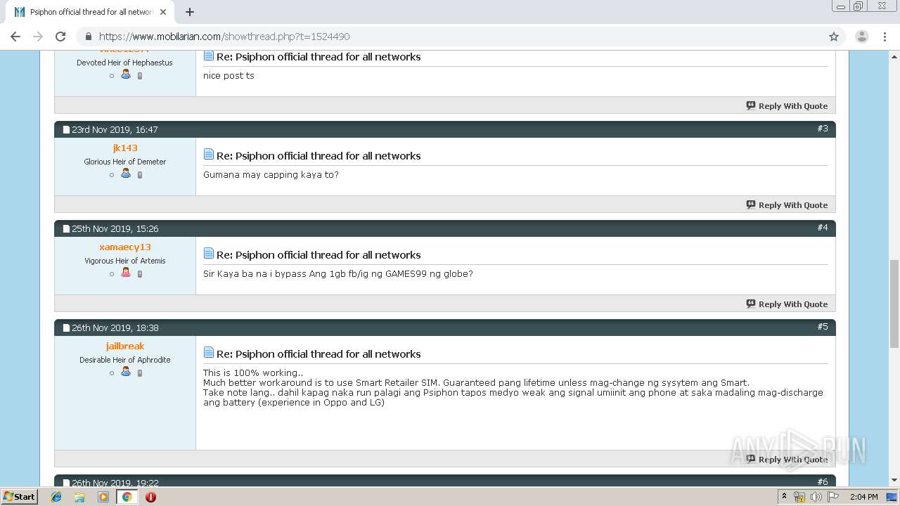The width and height of the screenshot is (900, 506).
Task: Show hidden system tray icons arrow
Action: click(784, 497)
